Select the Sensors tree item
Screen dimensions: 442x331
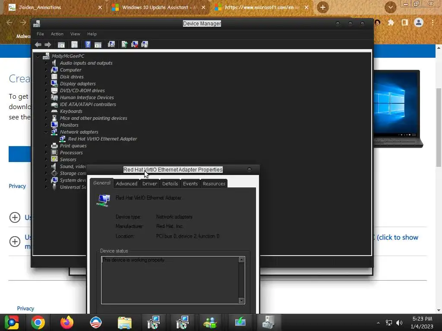coord(68,159)
